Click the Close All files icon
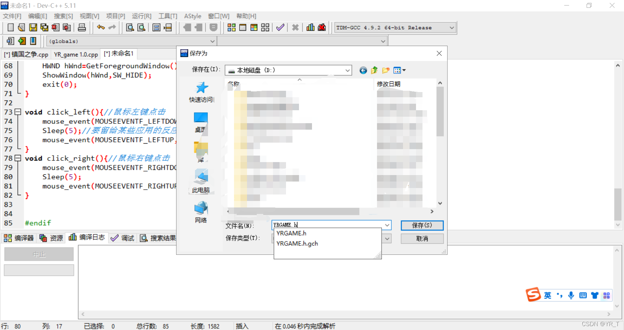The height and width of the screenshot is (330, 624). [x=67, y=28]
